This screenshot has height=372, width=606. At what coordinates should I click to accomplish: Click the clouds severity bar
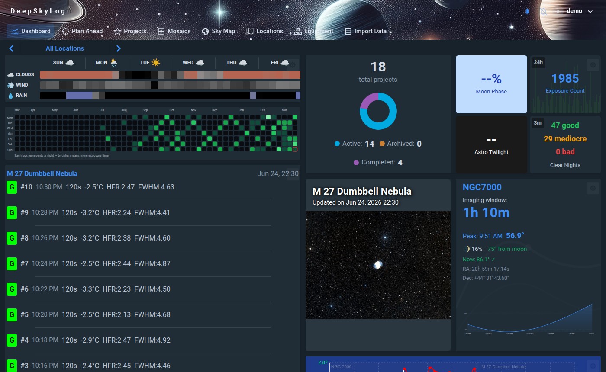[x=169, y=74]
